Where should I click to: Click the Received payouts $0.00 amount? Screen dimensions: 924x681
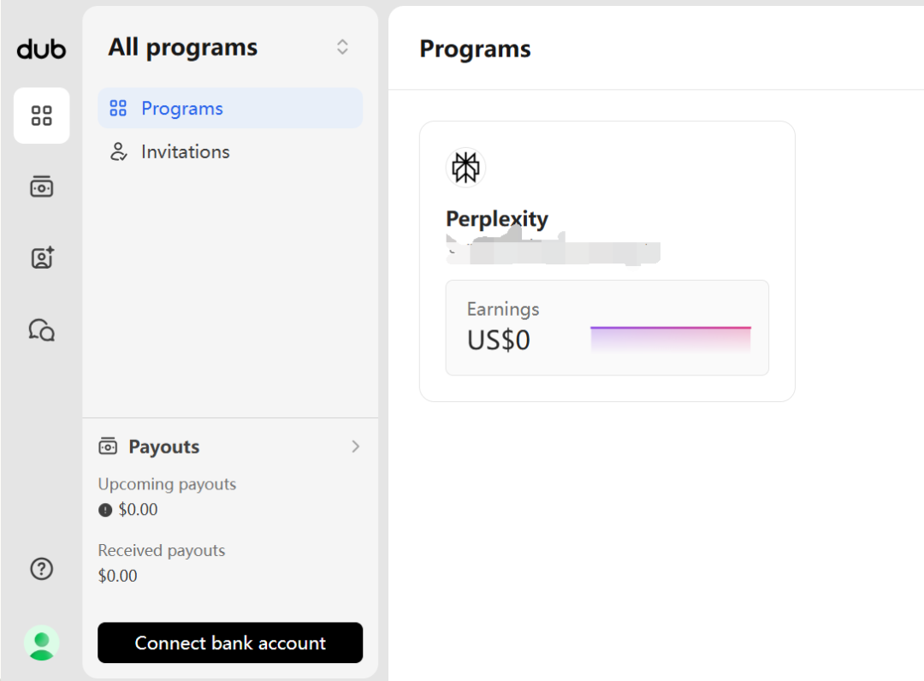pyautogui.click(x=117, y=576)
